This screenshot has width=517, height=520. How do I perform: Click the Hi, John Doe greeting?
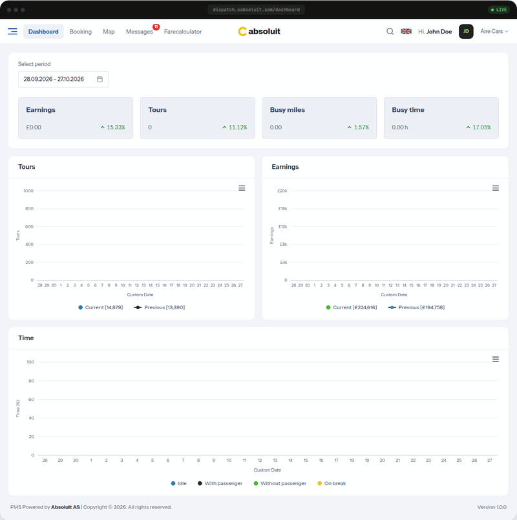(x=435, y=32)
